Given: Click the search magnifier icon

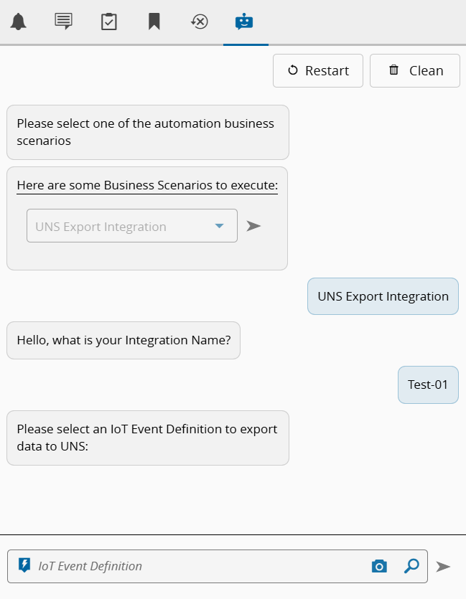Looking at the screenshot, I should click(411, 566).
